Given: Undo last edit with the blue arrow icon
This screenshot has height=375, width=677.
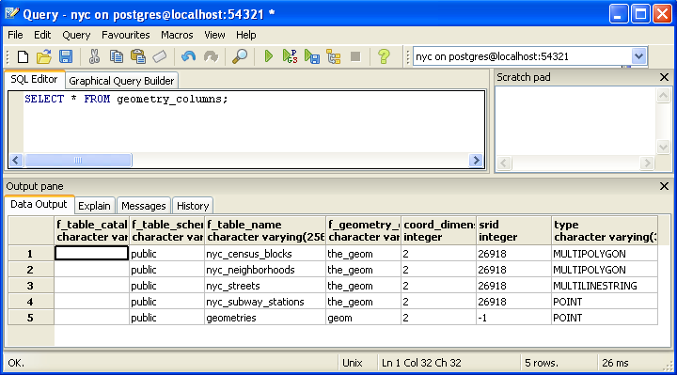Looking at the screenshot, I should click(x=188, y=56).
